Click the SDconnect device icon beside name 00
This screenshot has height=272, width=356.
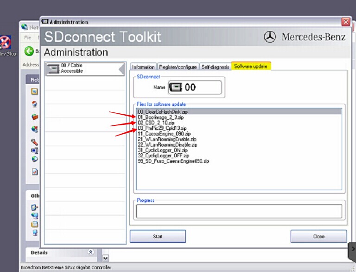pyautogui.click(x=176, y=87)
